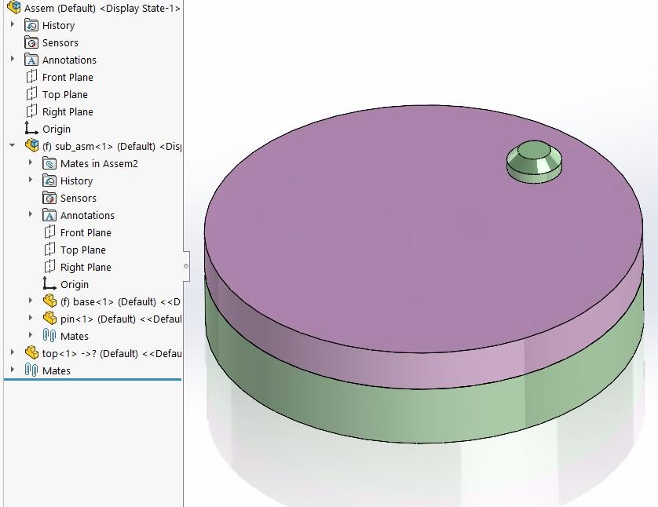Image resolution: width=658 pixels, height=507 pixels.
Task: Click the top-level Front Plane icon
Action: pos(31,77)
